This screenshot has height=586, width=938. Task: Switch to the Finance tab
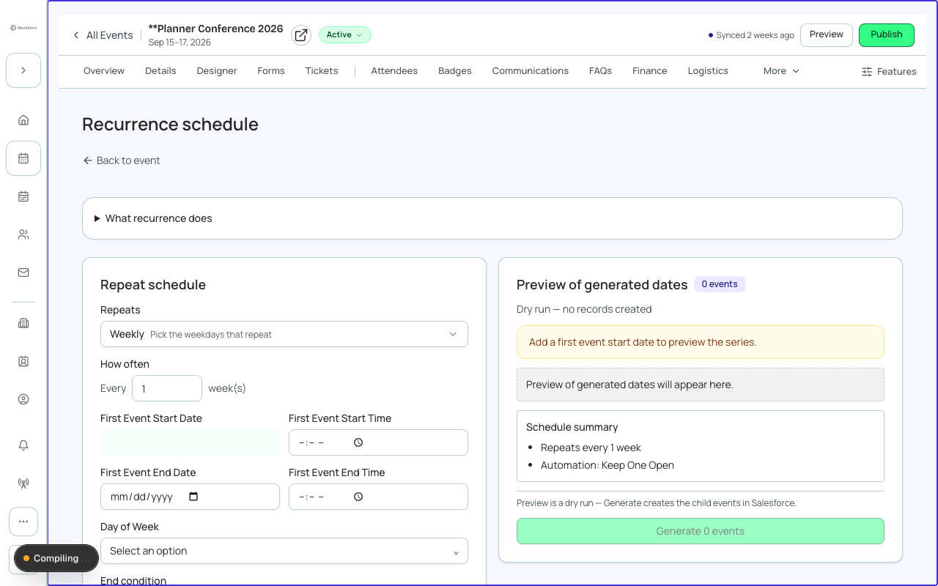pos(650,71)
